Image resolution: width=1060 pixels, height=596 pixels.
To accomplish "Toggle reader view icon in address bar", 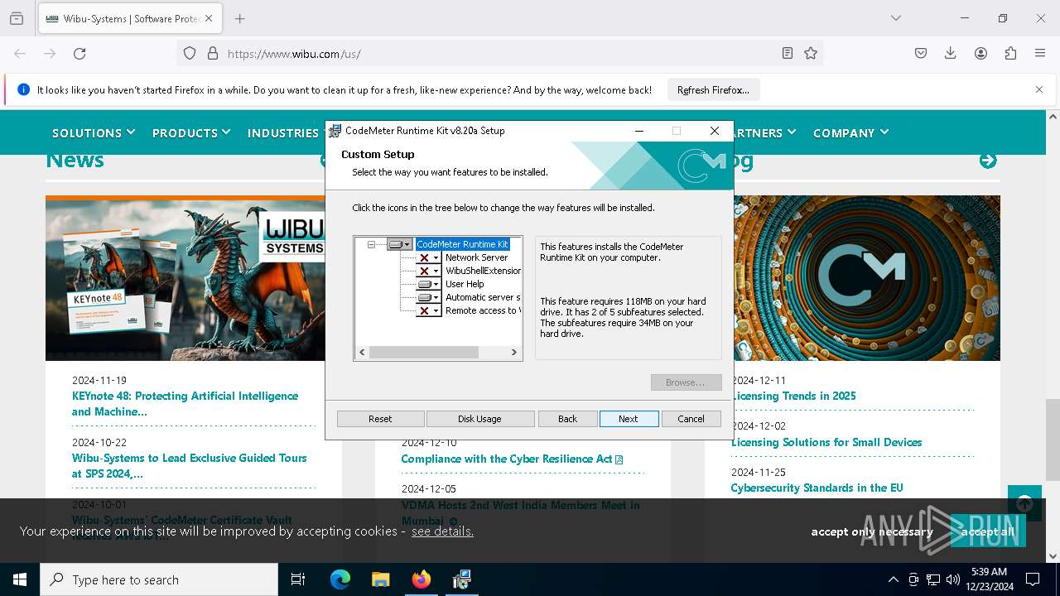I will coord(788,53).
